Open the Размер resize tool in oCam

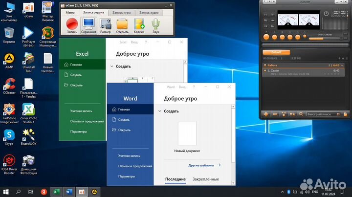[x=106, y=24]
